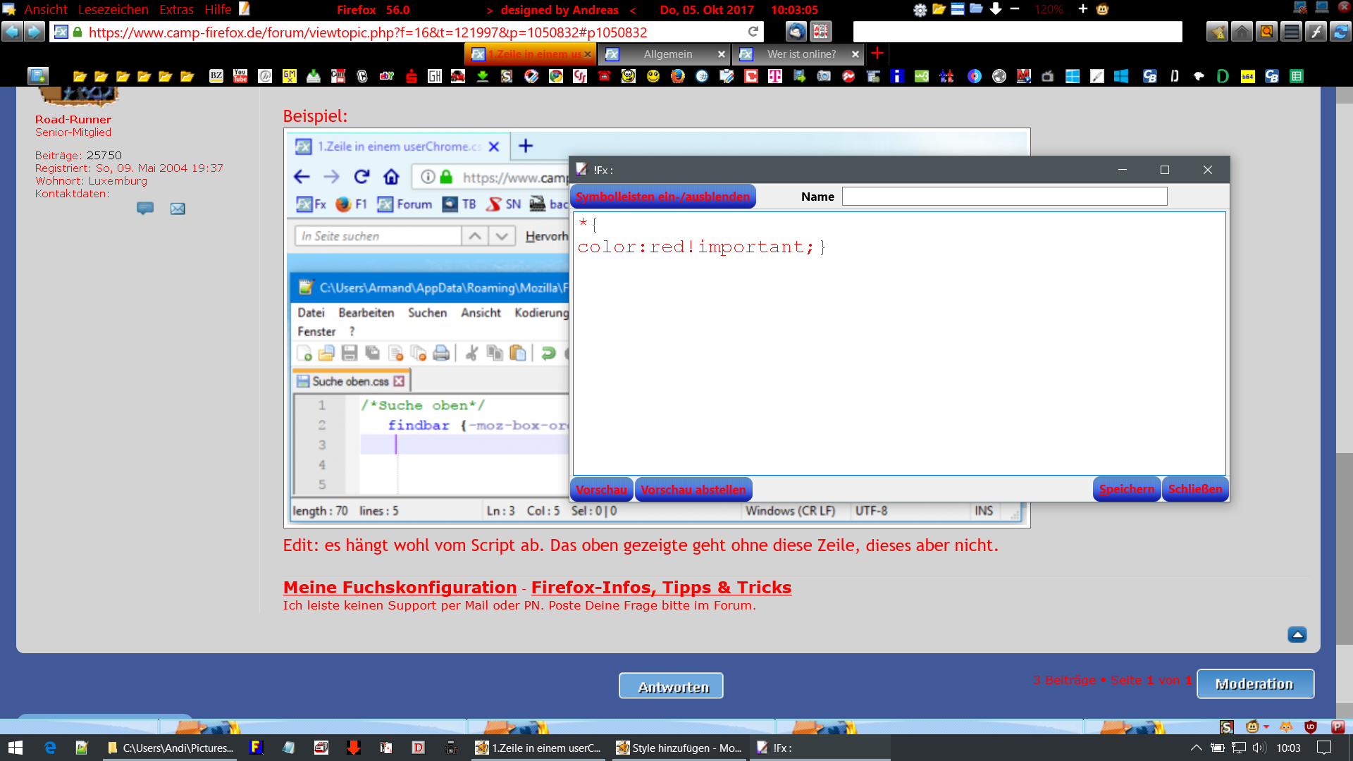Switch to the 'Wer ist online?' tab

click(x=801, y=54)
